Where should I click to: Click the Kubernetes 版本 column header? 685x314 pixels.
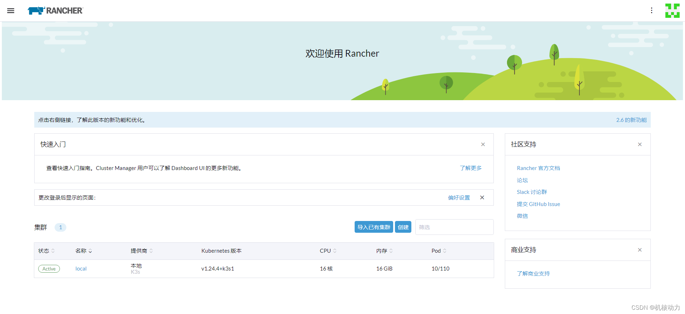tap(222, 251)
